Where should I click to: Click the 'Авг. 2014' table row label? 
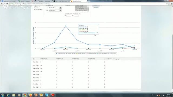(35, 84)
